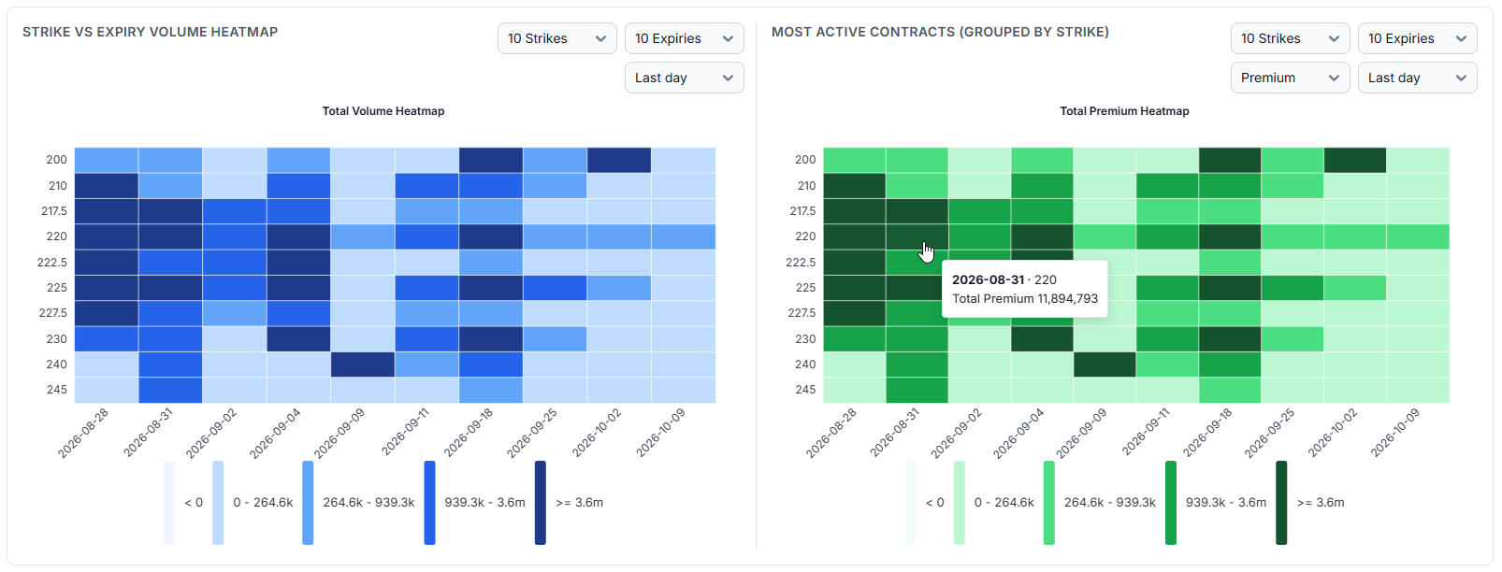Select premium heatmap cell strike 200, expiry 2026-10-02

pos(1355,160)
